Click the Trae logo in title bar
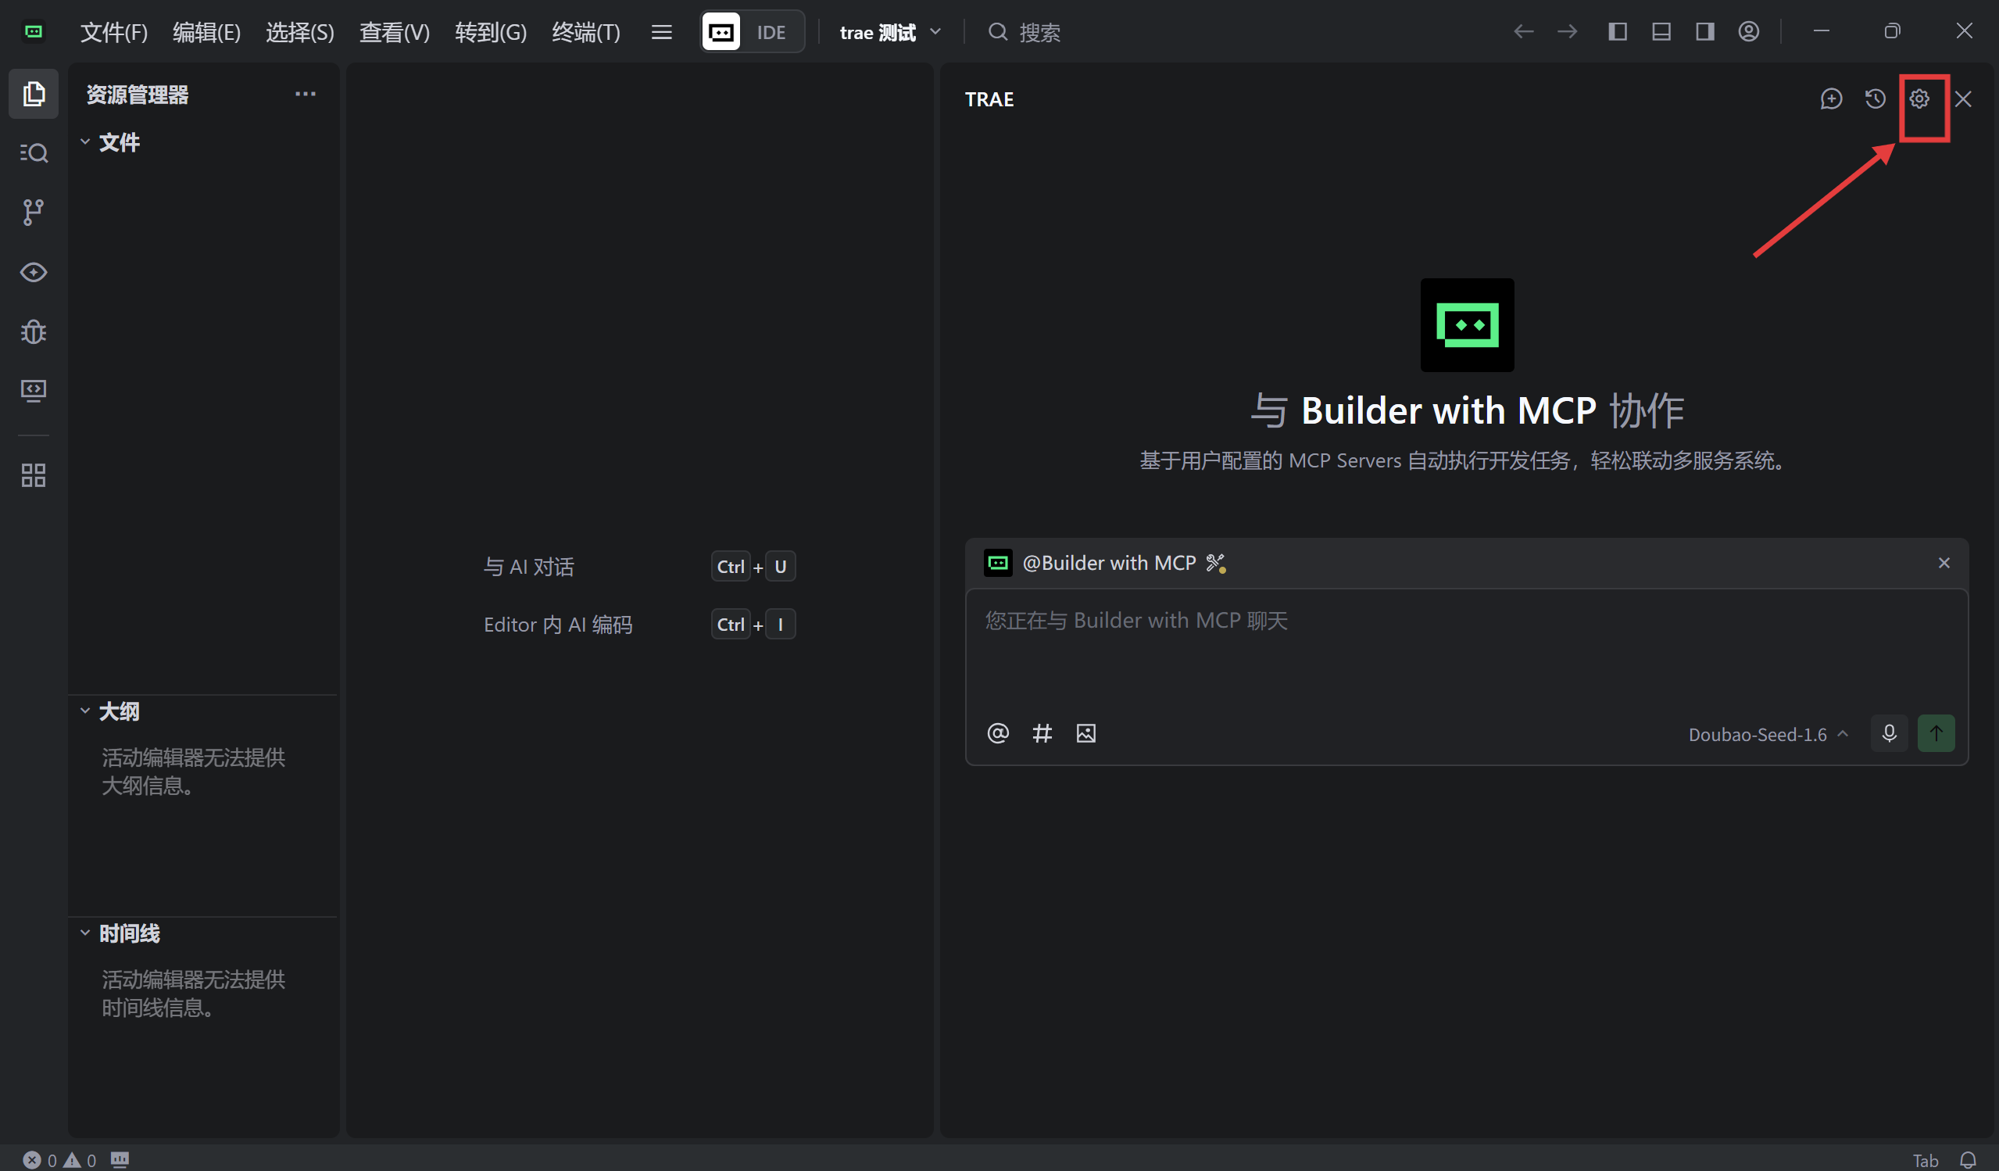Screen dimensions: 1999x1171 tap(34, 32)
